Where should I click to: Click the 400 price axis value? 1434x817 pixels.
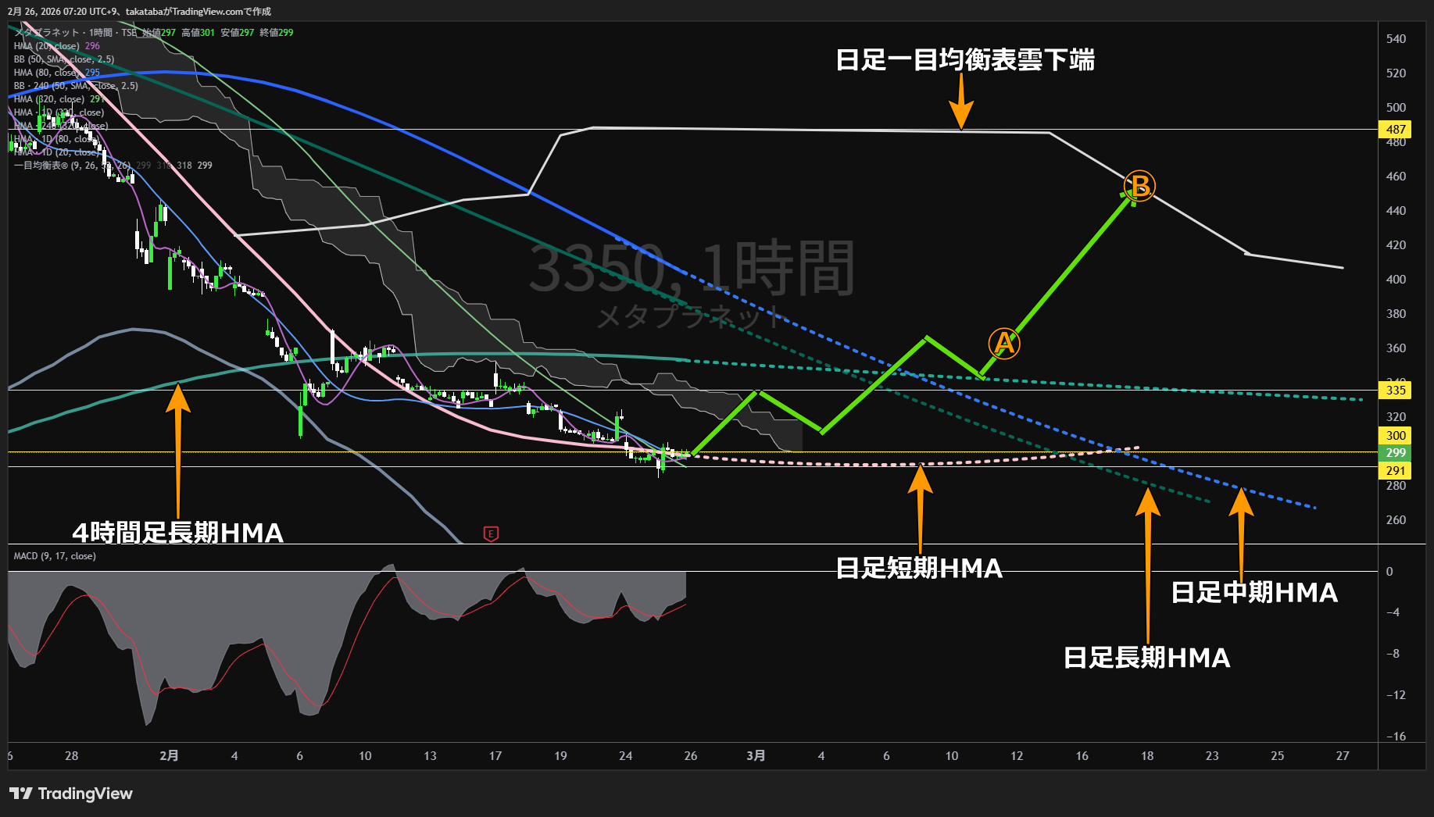click(x=1396, y=280)
